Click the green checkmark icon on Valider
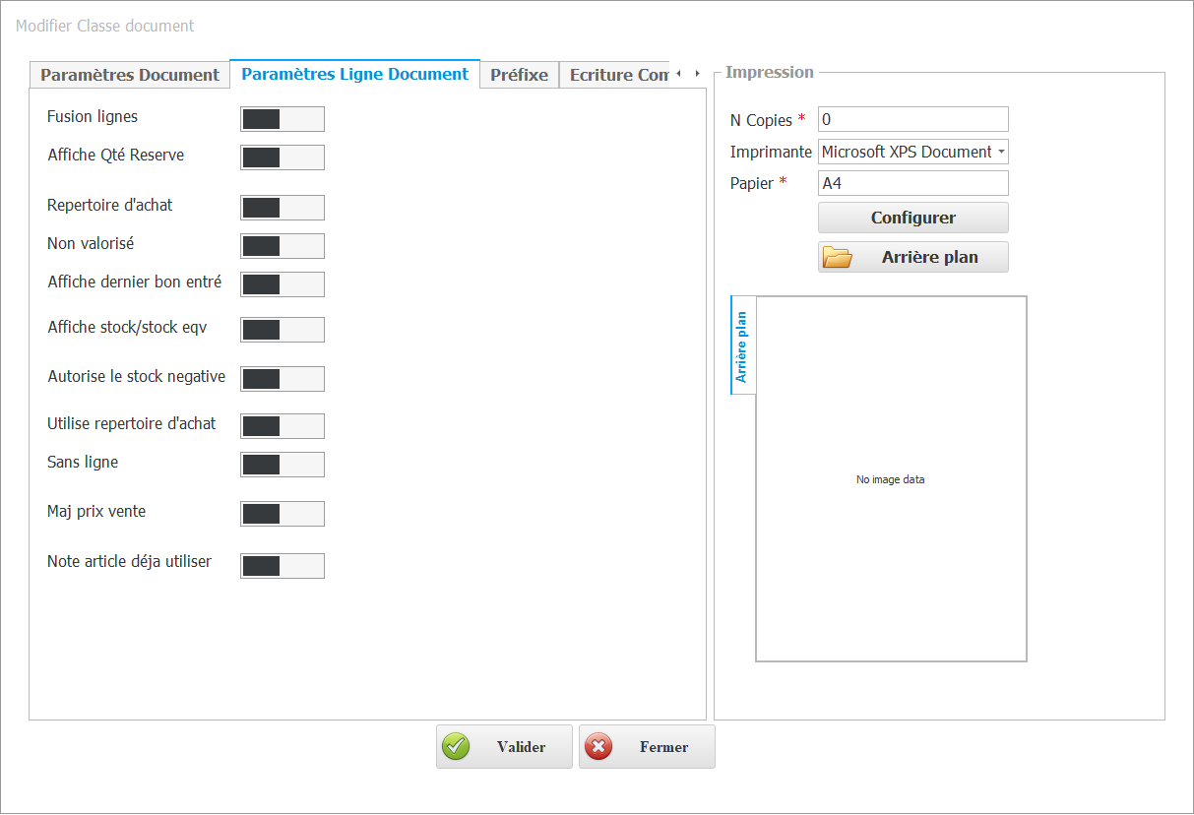Viewport: 1194px width, 815px height. click(455, 746)
